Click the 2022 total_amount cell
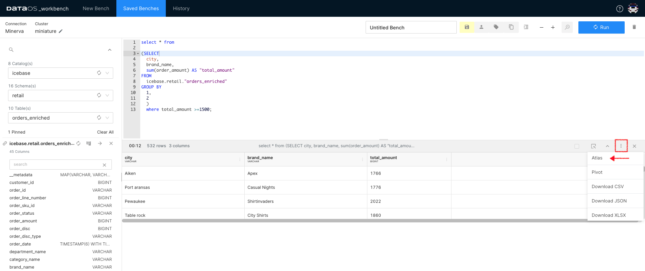Image resolution: width=645 pixels, height=271 pixels. pyautogui.click(x=409, y=201)
